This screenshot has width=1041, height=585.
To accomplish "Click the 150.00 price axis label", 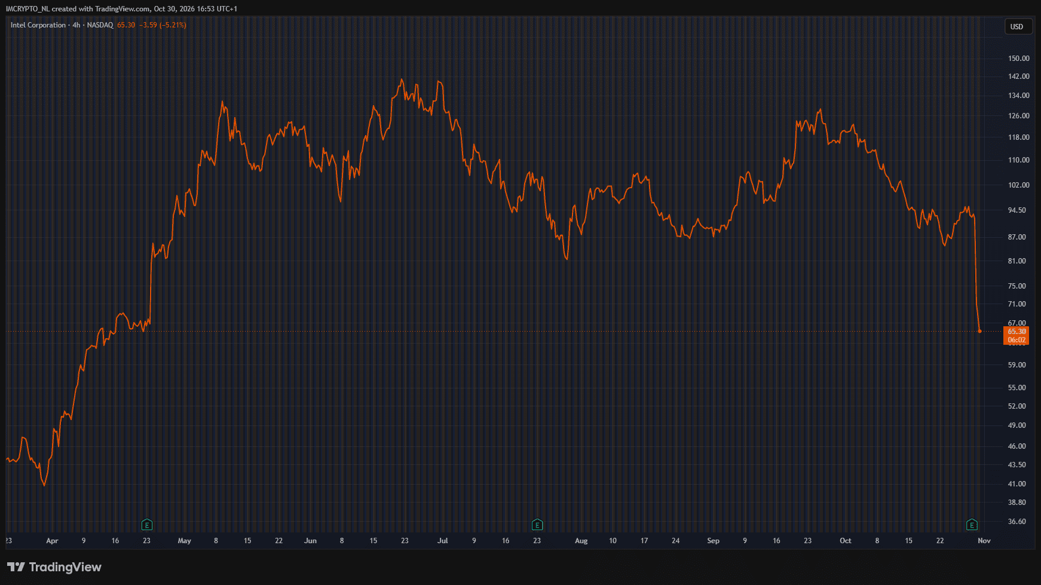I will [1019, 59].
